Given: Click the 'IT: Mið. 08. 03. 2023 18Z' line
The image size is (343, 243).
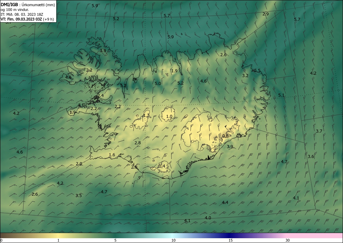Looking at the screenshot, I should 22,14.
